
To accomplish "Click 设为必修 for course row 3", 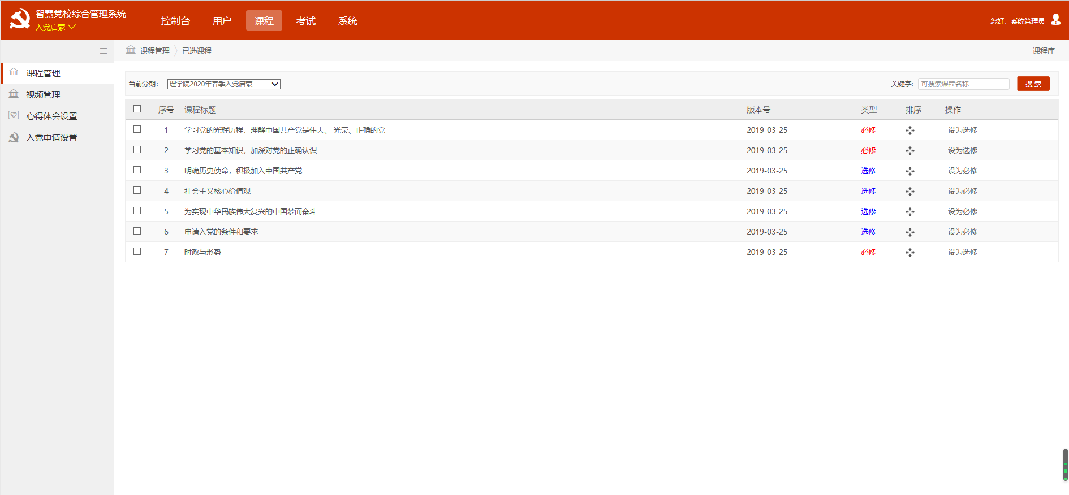I will click(x=962, y=171).
